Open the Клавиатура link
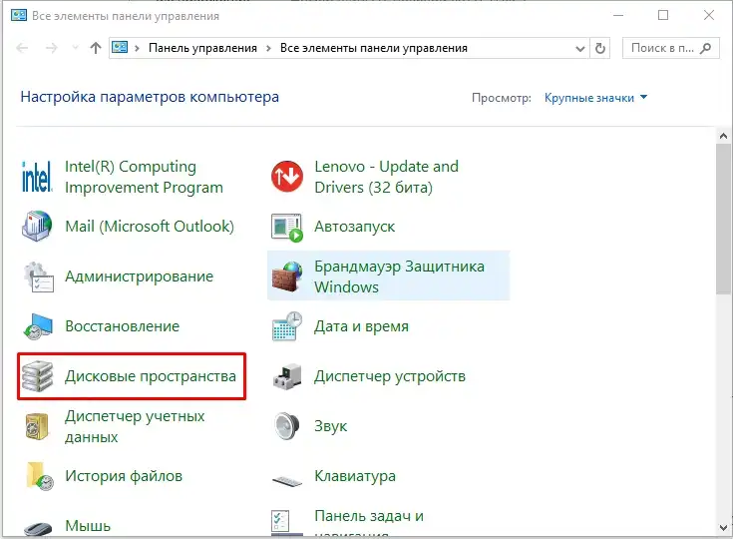The image size is (733, 539). [355, 476]
